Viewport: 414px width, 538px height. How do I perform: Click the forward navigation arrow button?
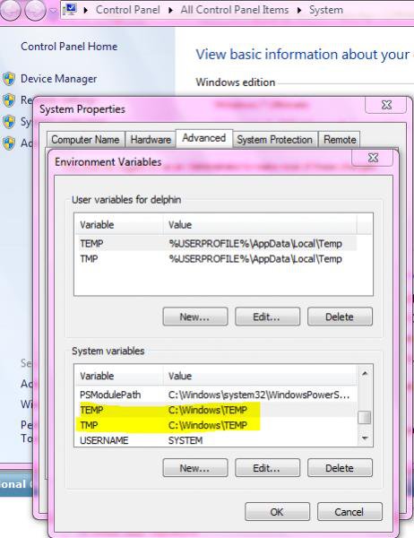pyautogui.click(x=35, y=11)
